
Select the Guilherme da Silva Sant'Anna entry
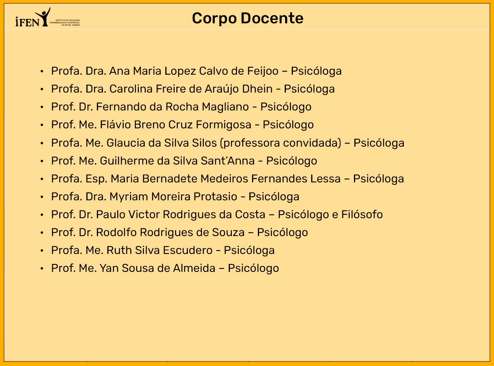point(184,161)
